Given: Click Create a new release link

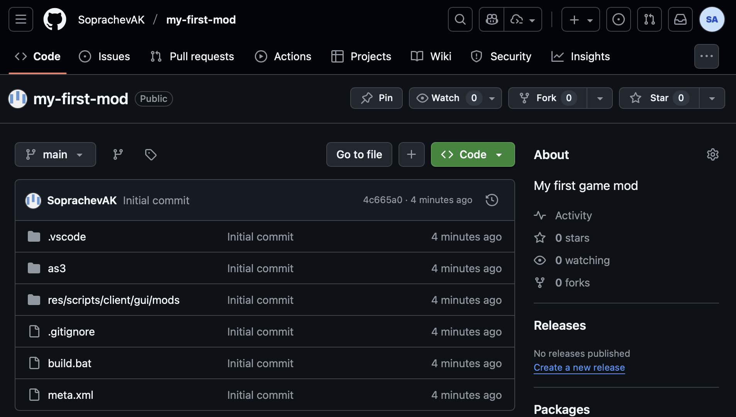Looking at the screenshot, I should [x=579, y=367].
